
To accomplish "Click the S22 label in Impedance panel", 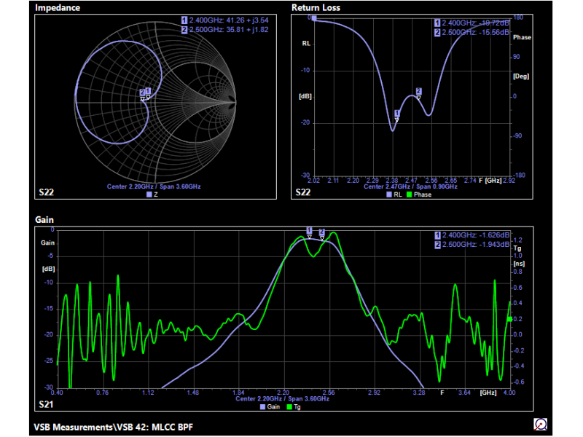I will pyautogui.click(x=46, y=193).
